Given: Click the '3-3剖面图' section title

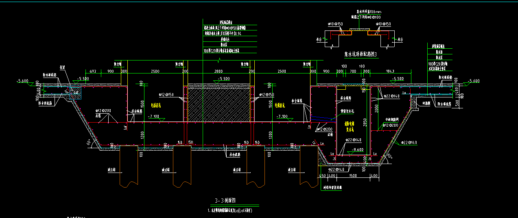Looking at the screenshot, I should point(225,200).
